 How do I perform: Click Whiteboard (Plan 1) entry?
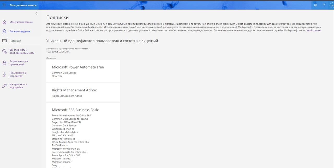[x=63, y=129]
